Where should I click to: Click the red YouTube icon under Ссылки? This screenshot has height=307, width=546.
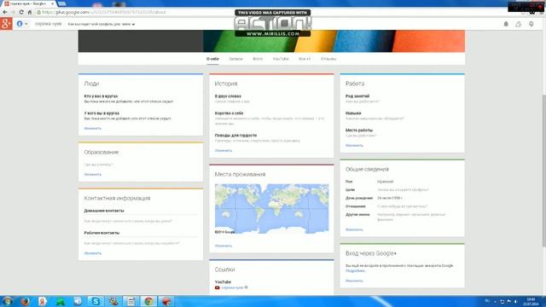[x=218, y=287]
